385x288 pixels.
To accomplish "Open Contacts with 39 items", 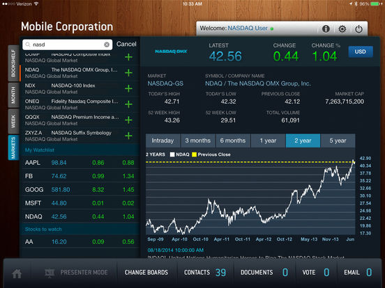I will [205, 273].
